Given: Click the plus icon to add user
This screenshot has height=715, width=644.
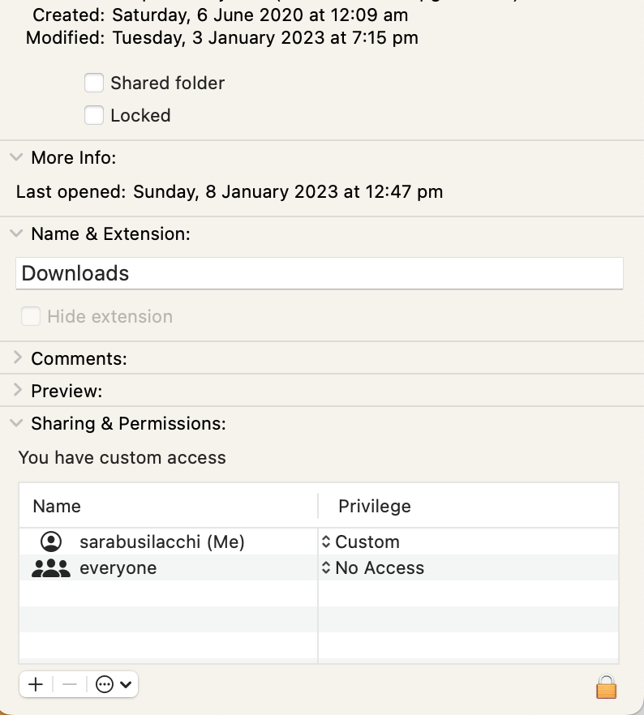Looking at the screenshot, I should (x=36, y=684).
